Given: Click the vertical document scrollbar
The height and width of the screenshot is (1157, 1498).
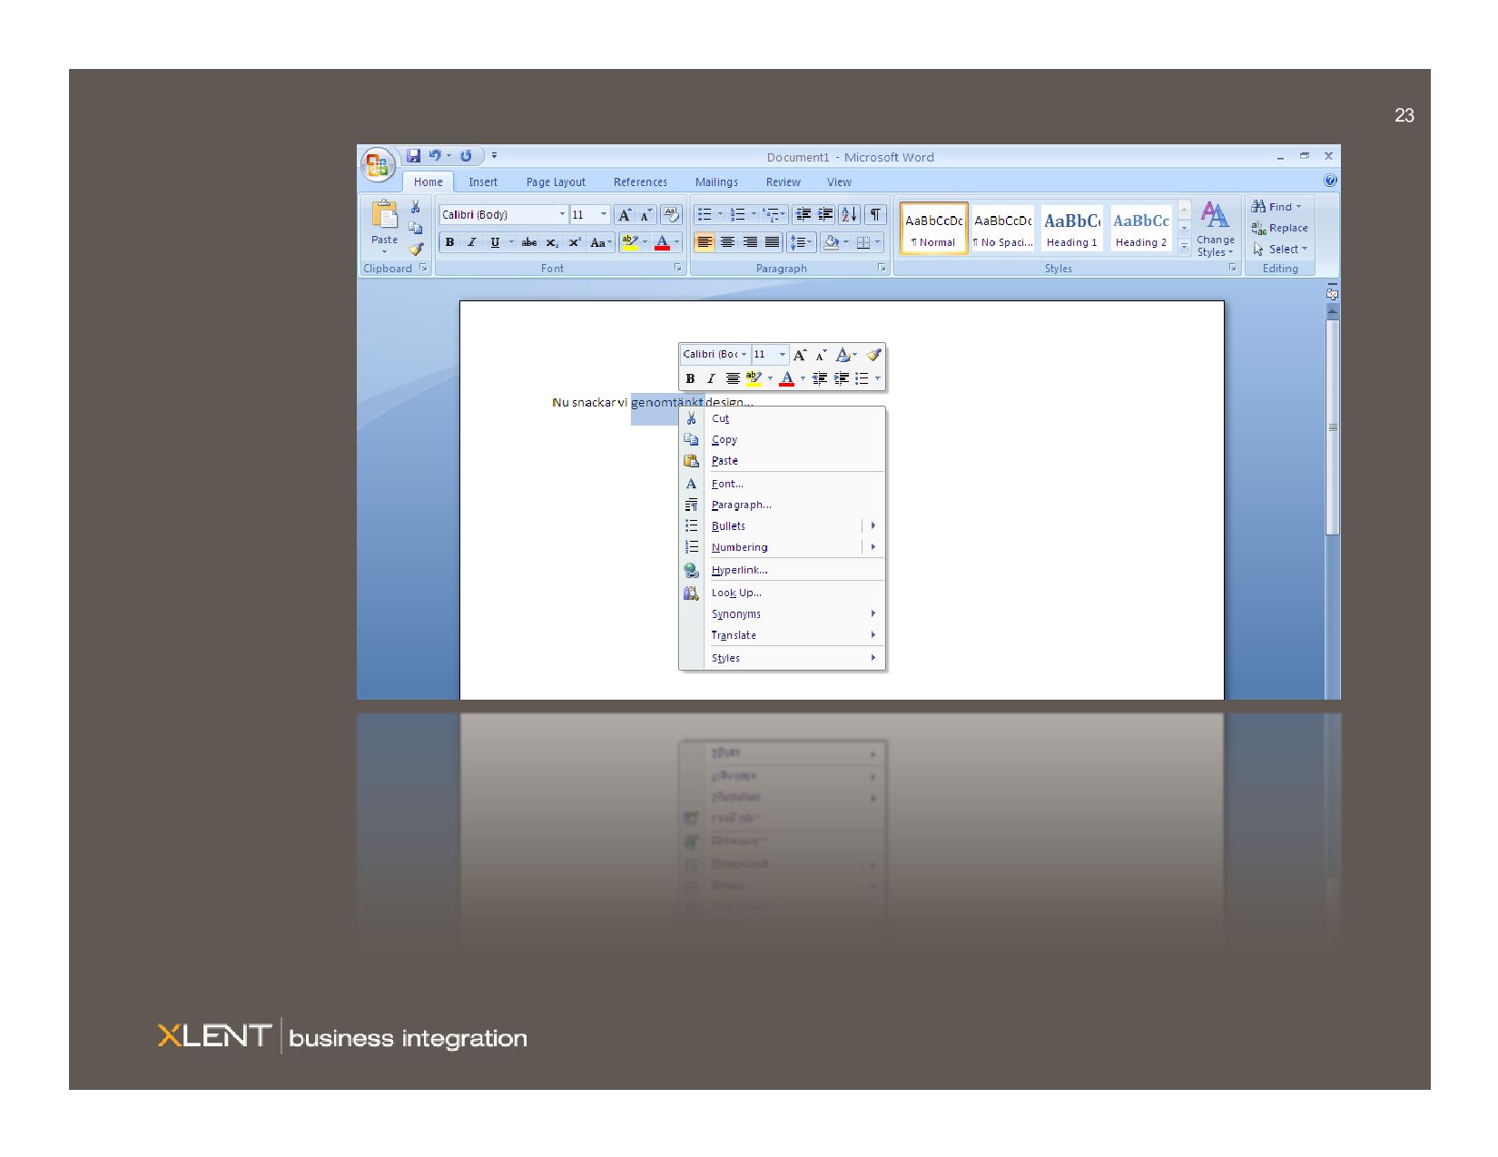Looking at the screenshot, I should (x=1333, y=427).
